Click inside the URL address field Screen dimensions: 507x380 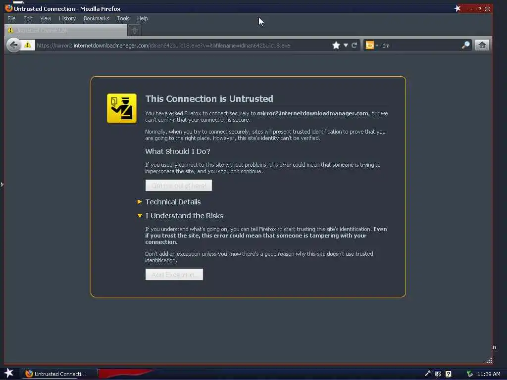click(183, 45)
